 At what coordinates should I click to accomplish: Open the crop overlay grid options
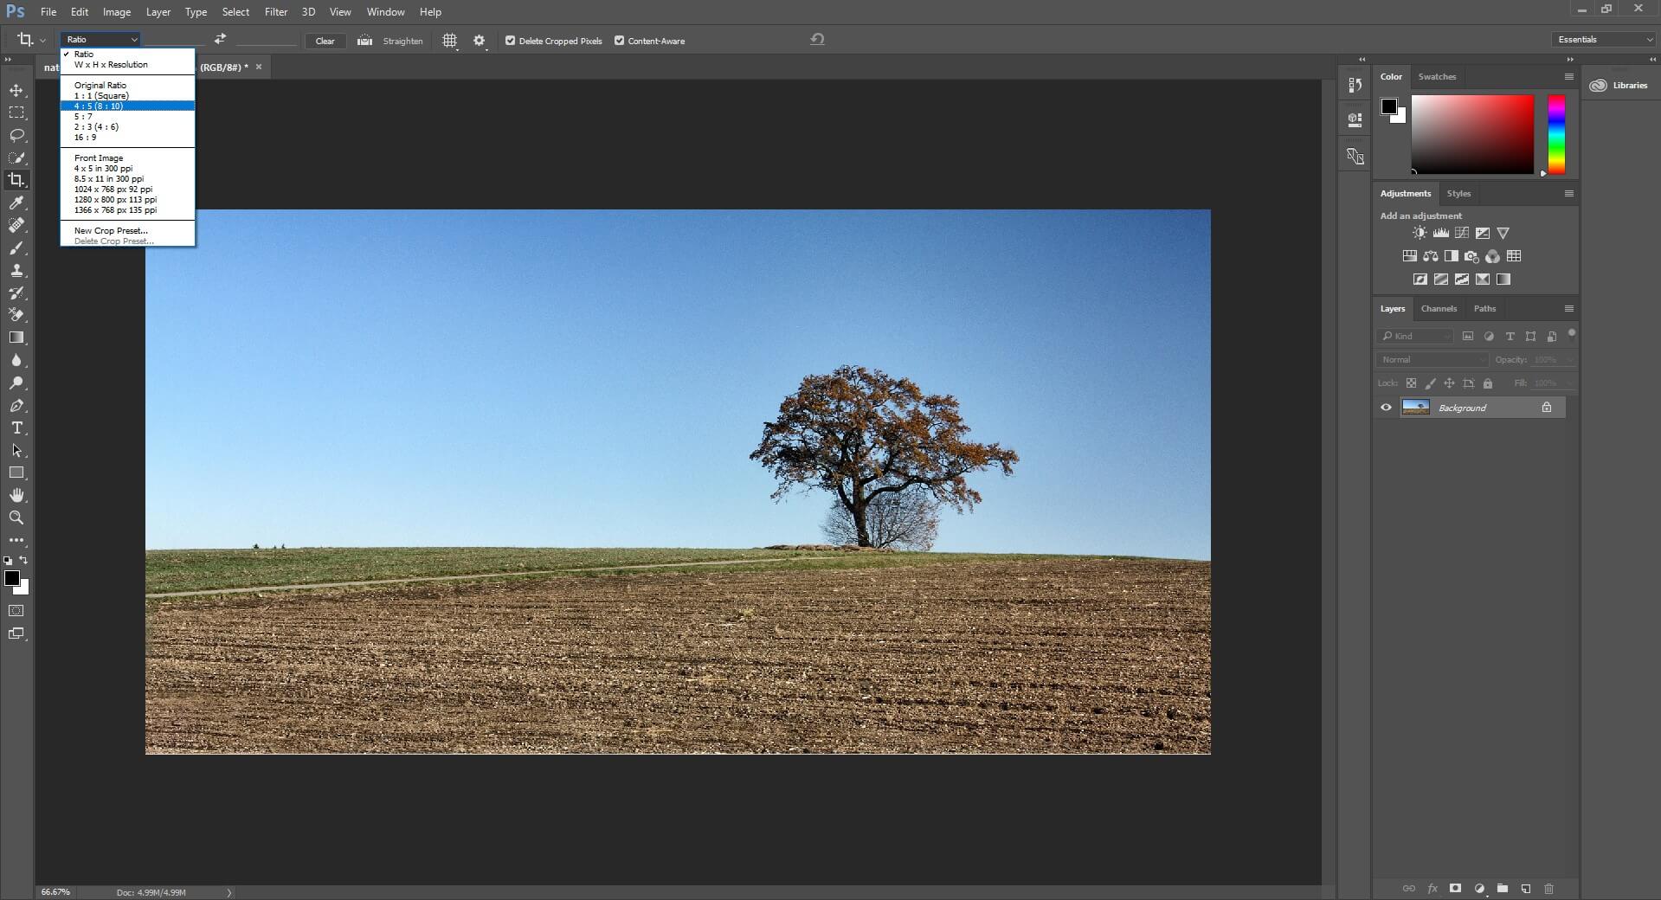pyautogui.click(x=449, y=40)
